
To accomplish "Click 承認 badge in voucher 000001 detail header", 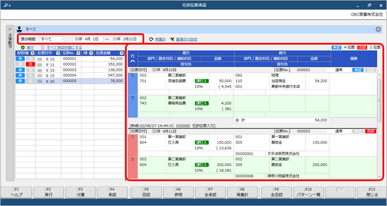I will pyautogui.click(x=358, y=69).
